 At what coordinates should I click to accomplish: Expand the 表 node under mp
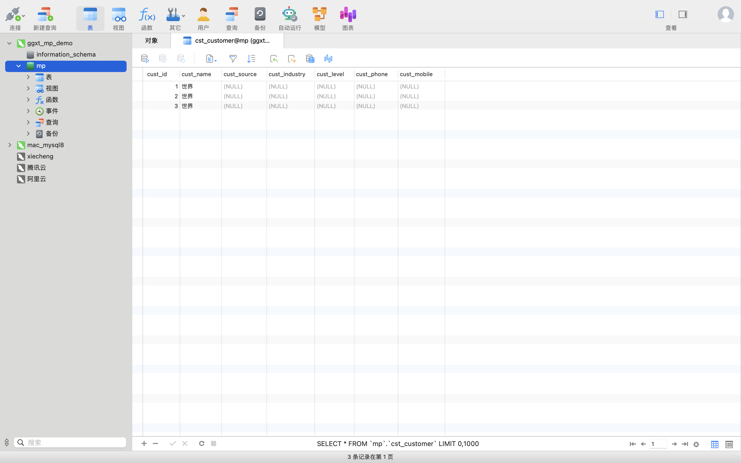(28, 77)
